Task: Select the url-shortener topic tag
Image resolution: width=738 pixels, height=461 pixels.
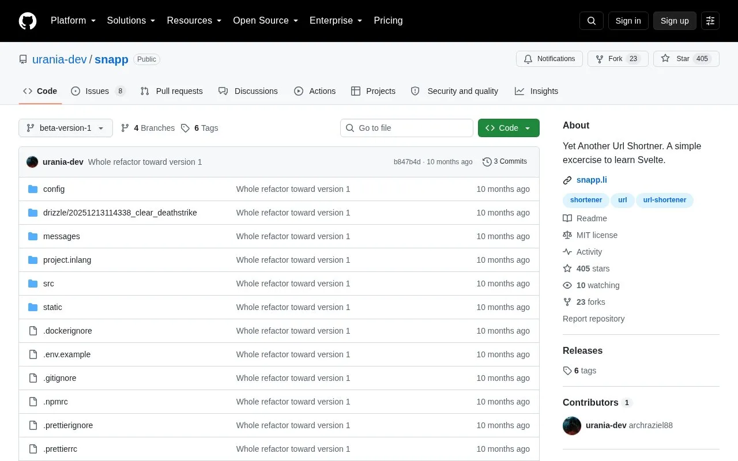Action: click(665, 200)
